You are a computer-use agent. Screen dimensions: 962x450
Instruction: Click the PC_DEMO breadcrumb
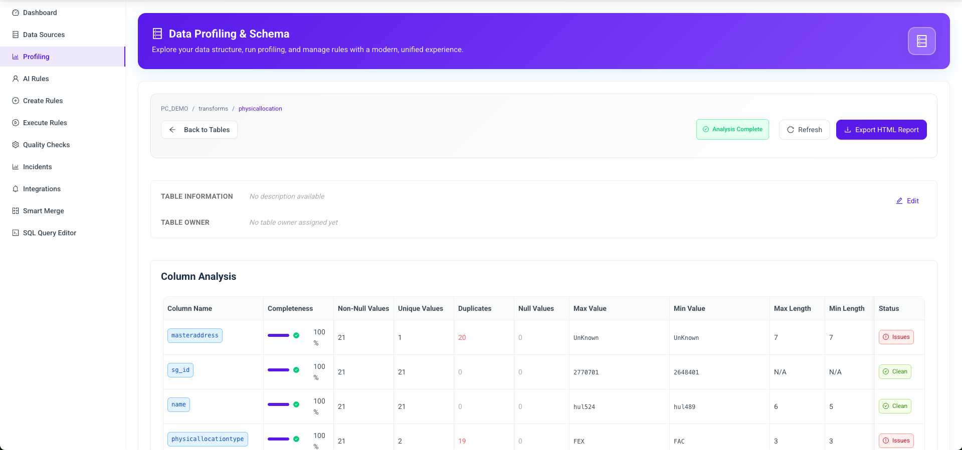pos(174,109)
